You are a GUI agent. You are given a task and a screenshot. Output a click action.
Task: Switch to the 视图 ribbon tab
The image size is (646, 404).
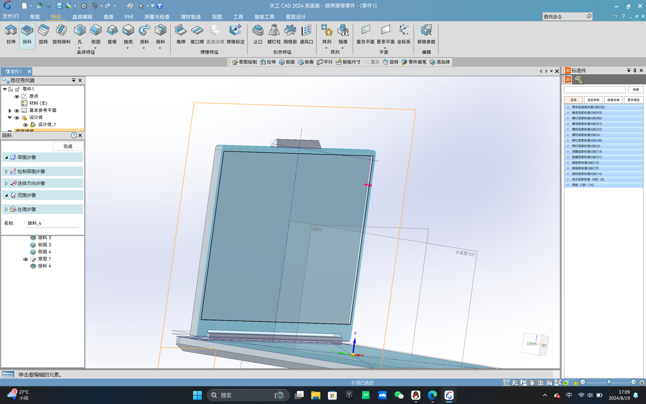click(217, 17)
